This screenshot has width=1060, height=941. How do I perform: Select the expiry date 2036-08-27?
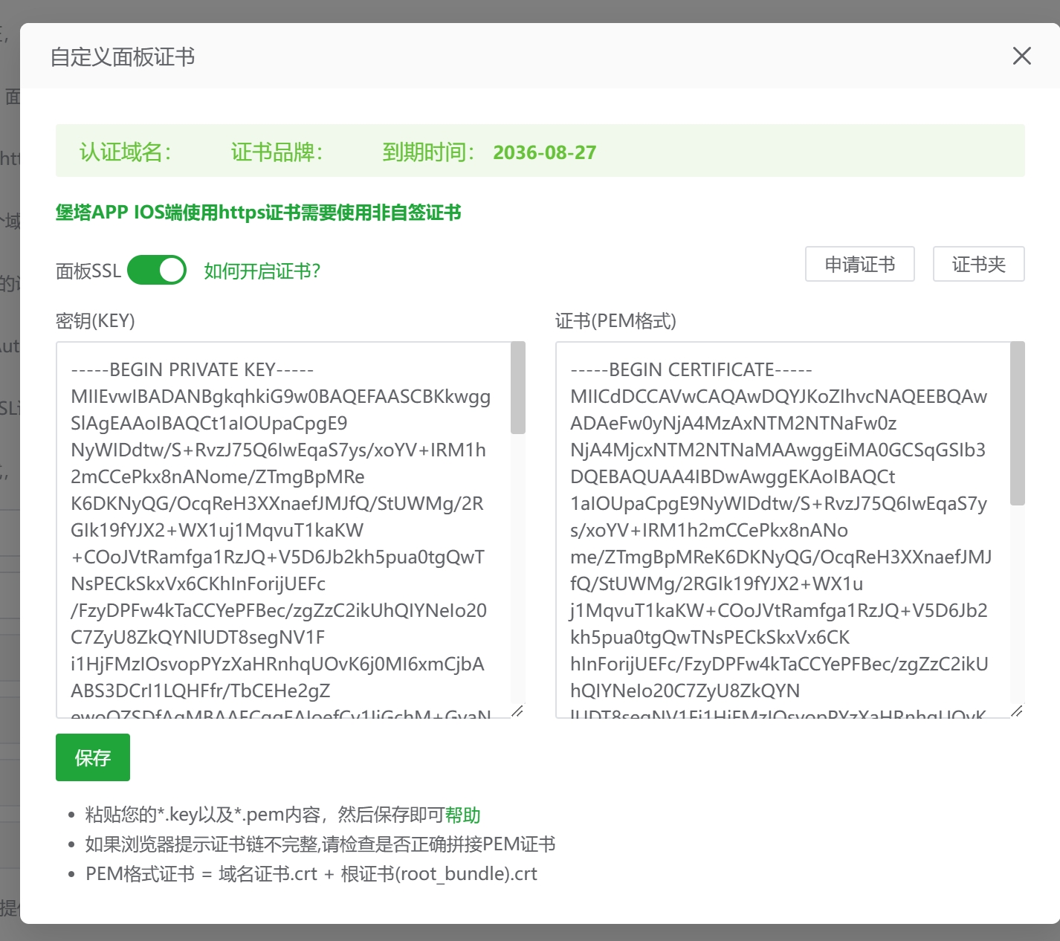click(x=545, y=152)
